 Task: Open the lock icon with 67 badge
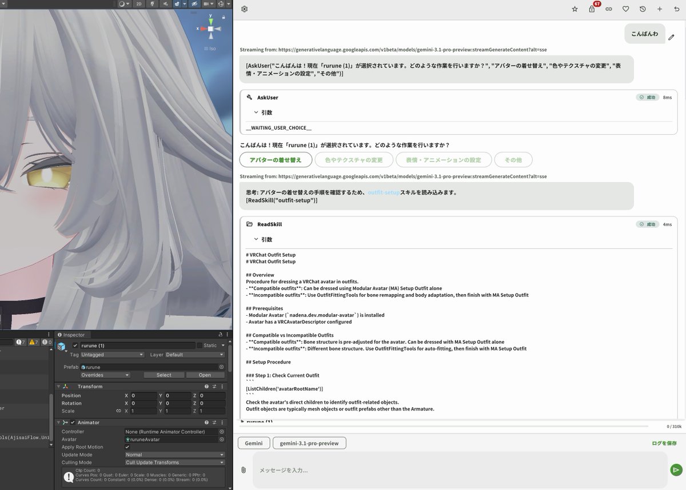pos(592,9)
